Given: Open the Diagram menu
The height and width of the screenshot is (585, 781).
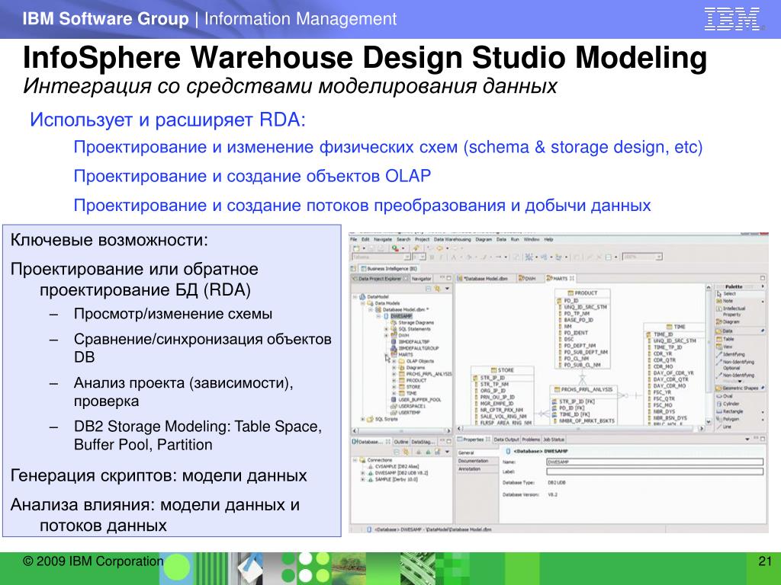Looking at the screenshot, I should (483, 239).
